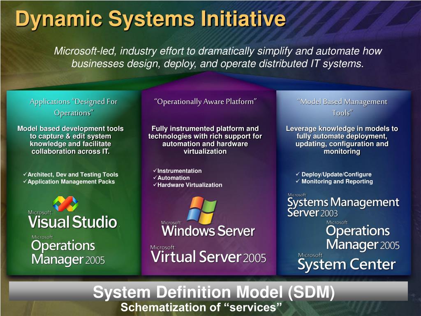Click the "Monitoring and Reporting" bullet
This screenshot has width=421, height=316.
[334, 181]
